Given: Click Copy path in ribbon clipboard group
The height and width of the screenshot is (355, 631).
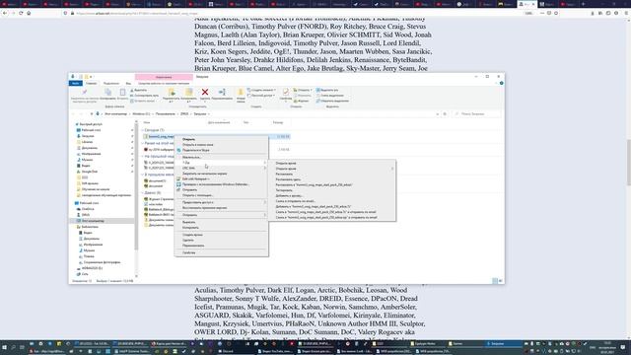Looking at the screenshot, I should [x=145, y=96].
